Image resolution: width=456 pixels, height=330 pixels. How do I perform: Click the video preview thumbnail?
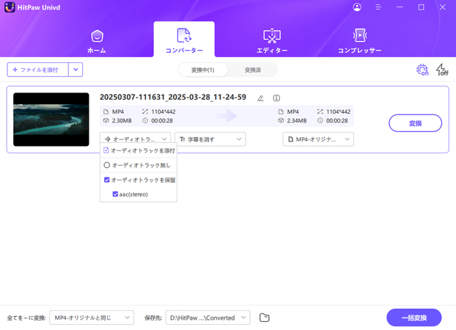pyautogui.click(x=51, y=120)
